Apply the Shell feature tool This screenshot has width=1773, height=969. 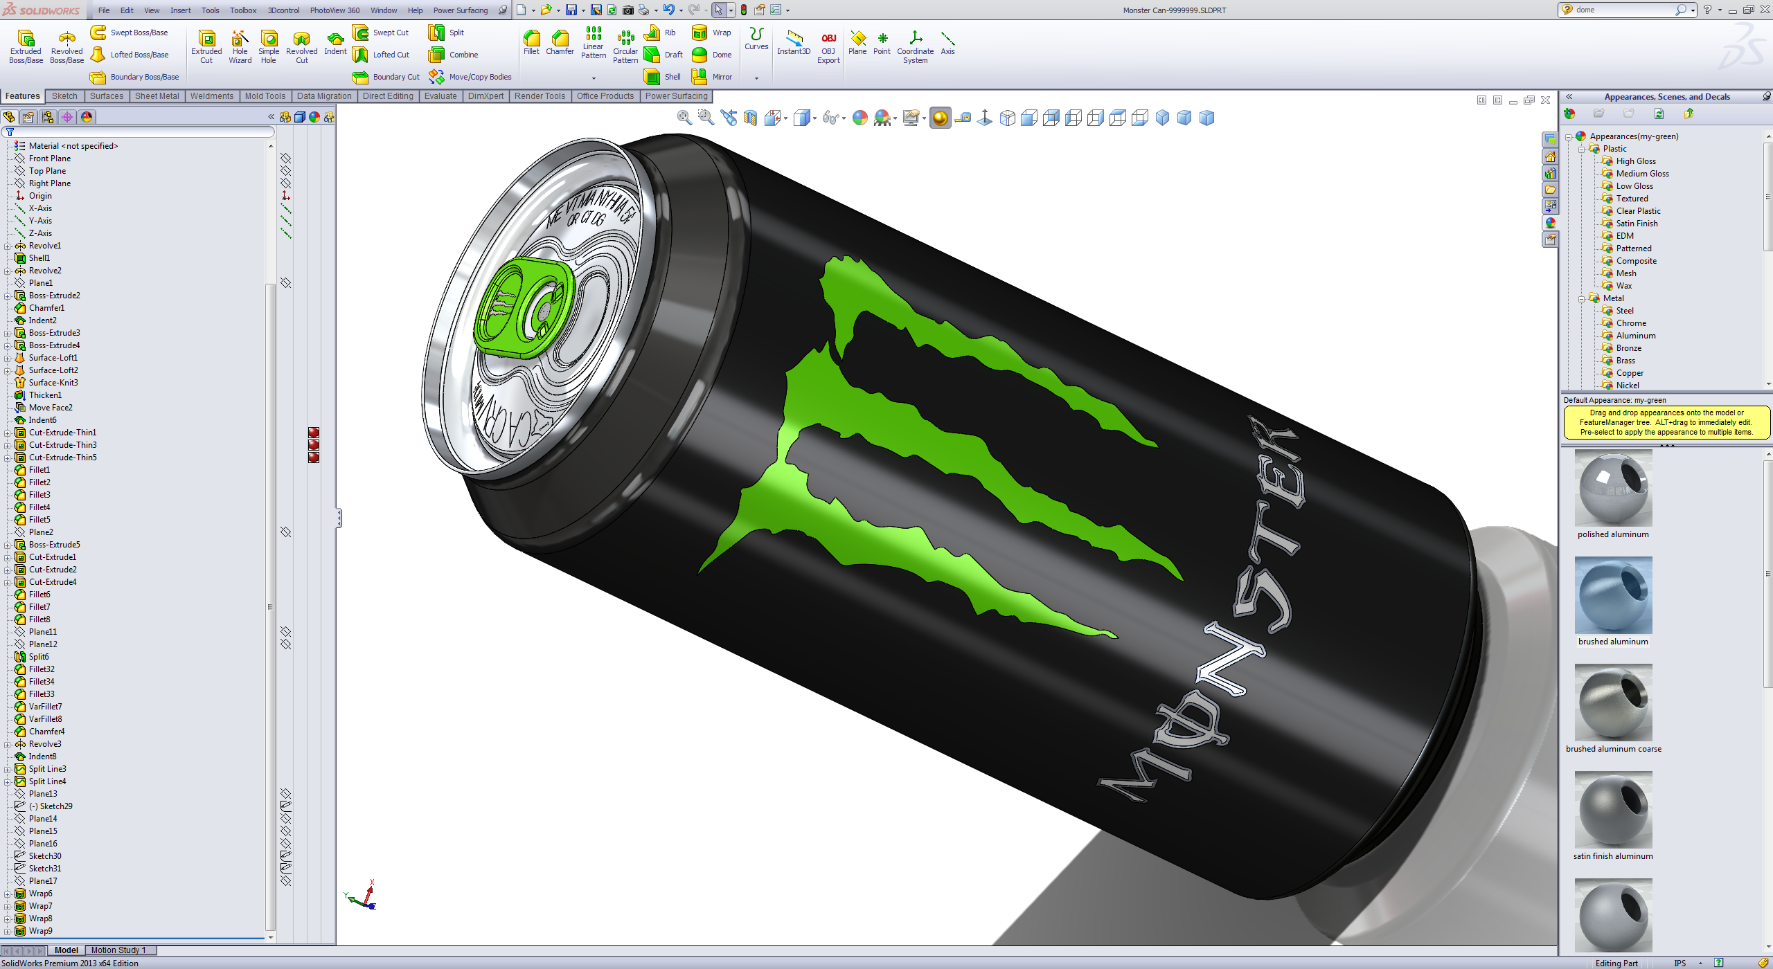[663, 77]
